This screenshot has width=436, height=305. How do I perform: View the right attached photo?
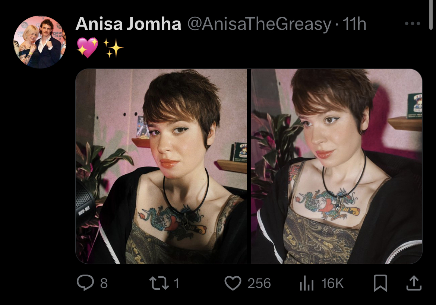[337, 166]
